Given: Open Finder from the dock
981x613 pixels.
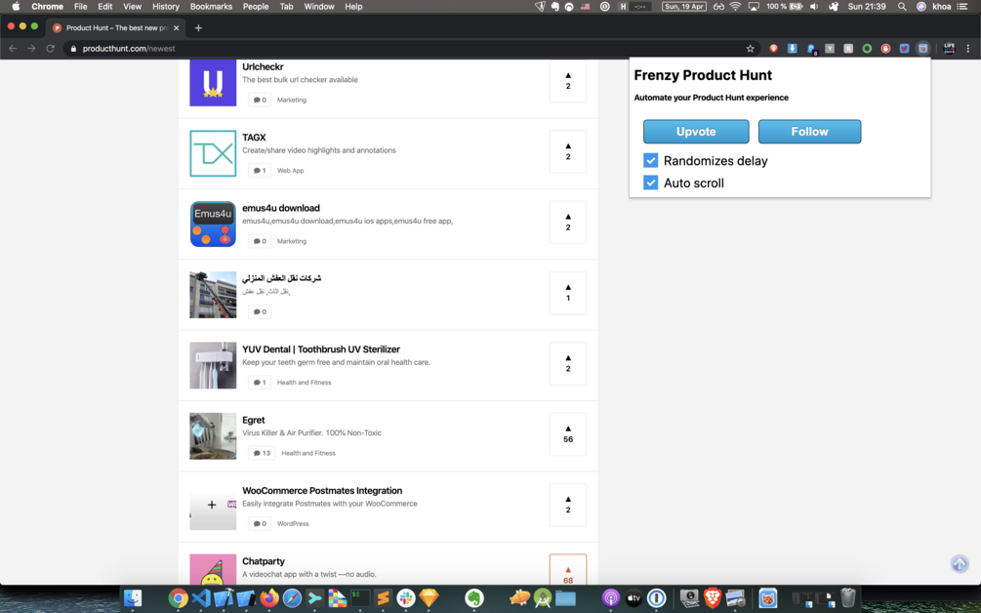Looking at the screenshot, I should coord(133,598).
